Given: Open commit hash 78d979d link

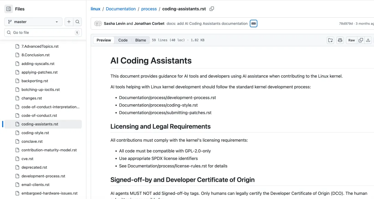Looking at the screenshot, I should (346, 23).
